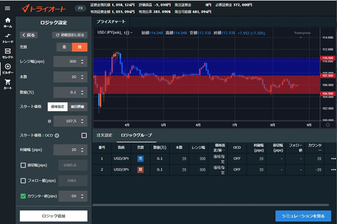Enable フォロー値(pips) checkbox
Viewport: 337px width, 224px height.
pyautogui.click(x=23, y=181)
